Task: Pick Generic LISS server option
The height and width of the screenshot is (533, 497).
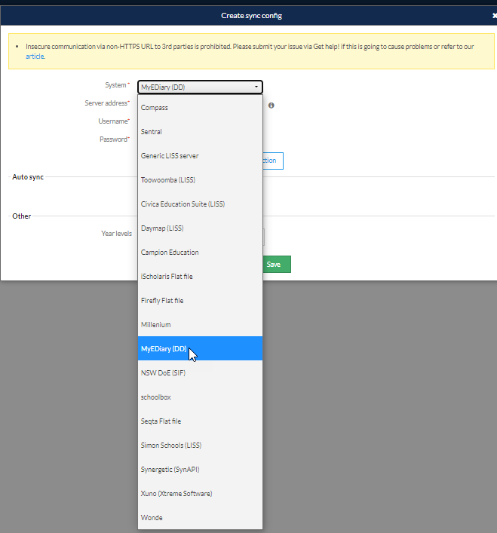Action: point(200,156)
